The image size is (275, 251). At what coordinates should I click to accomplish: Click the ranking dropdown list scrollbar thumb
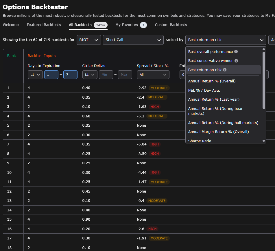pyautogui.click(x=264, y=80)
